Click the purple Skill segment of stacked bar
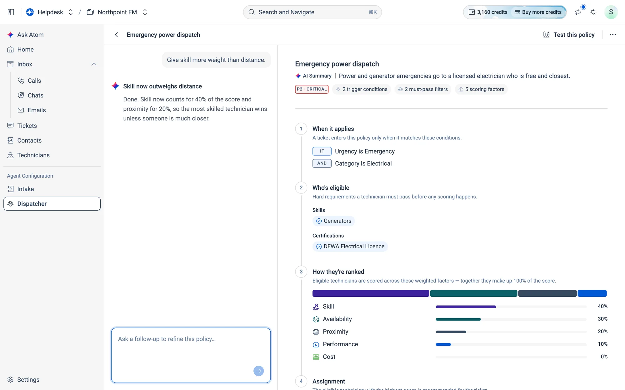Viewport: 625px width, 390px height. pos(371,293)
